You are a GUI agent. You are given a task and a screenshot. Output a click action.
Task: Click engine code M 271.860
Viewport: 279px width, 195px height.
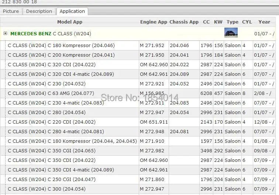point(152,180)
